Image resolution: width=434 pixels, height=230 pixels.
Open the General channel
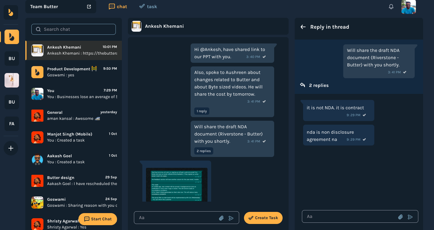coord(74,116)
